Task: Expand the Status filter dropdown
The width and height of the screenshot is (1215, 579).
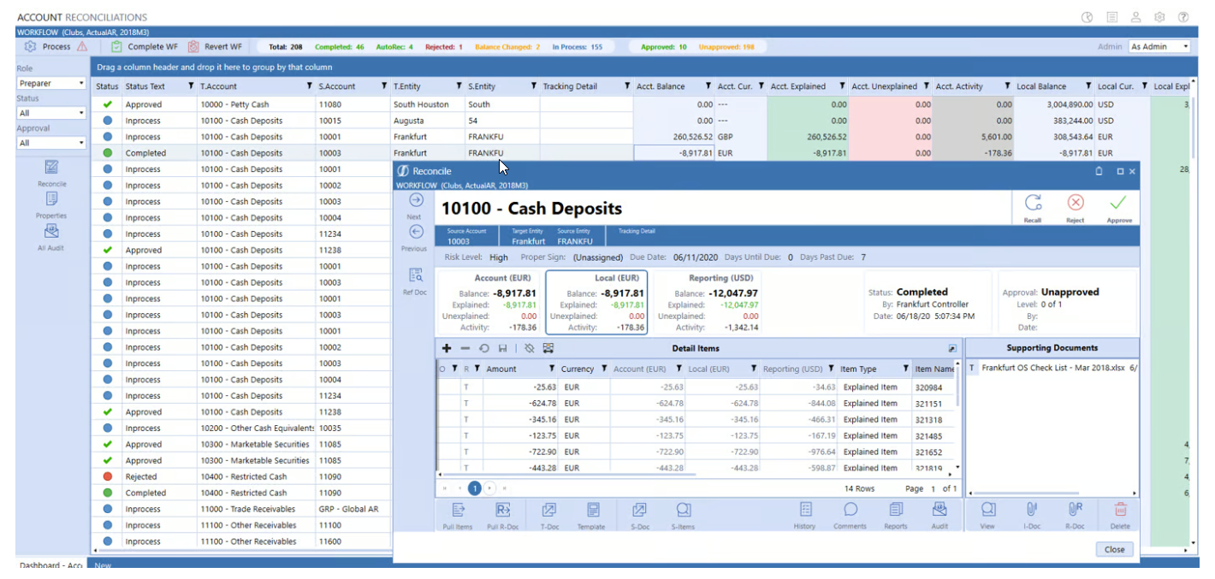Action: tap(51, 113)
